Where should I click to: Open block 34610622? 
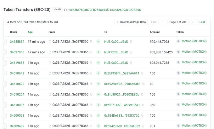click(17, 84)
